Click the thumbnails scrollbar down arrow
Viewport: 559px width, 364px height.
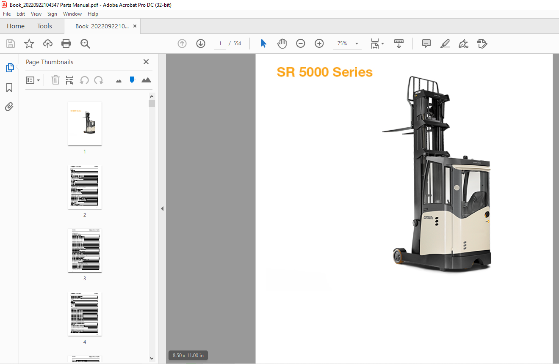coord(152,359)
